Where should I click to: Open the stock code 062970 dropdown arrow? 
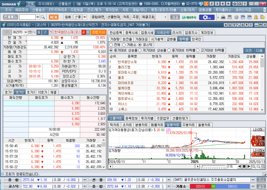point(26,32)
